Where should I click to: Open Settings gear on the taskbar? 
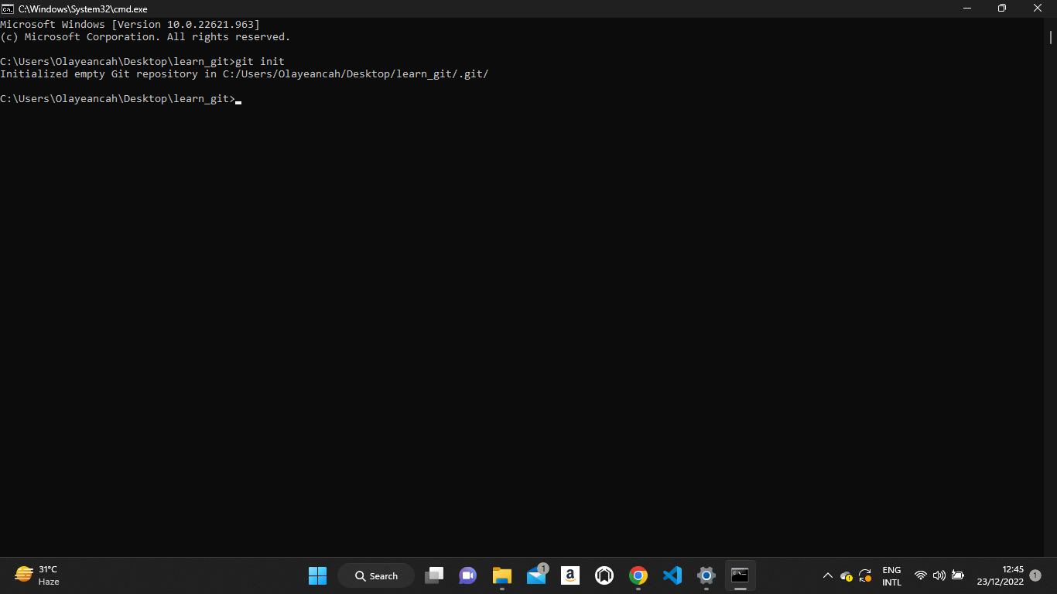coord(706,575)
